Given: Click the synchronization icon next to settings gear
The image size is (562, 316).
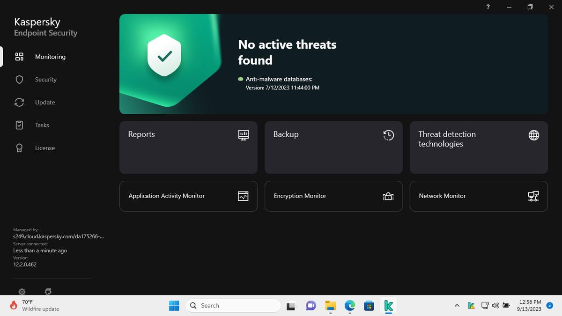Looking at the screenshot, I should [x=48, y=292].
